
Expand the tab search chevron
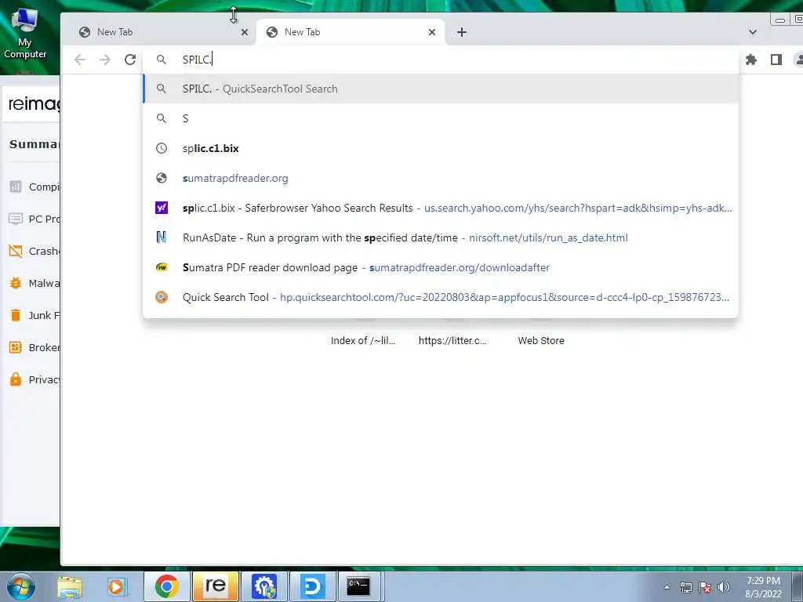click(752, 32)
